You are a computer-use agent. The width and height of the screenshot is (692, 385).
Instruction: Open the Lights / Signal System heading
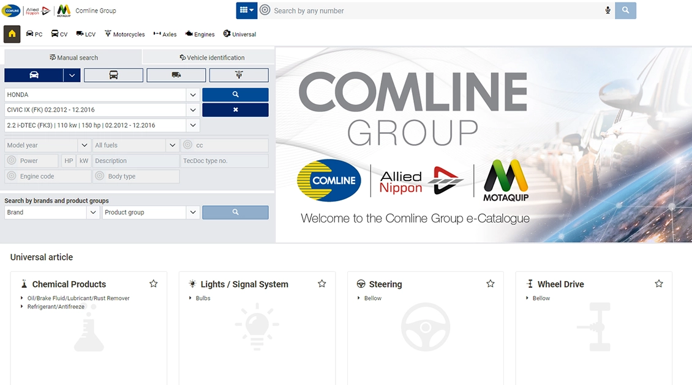point(244,284)
